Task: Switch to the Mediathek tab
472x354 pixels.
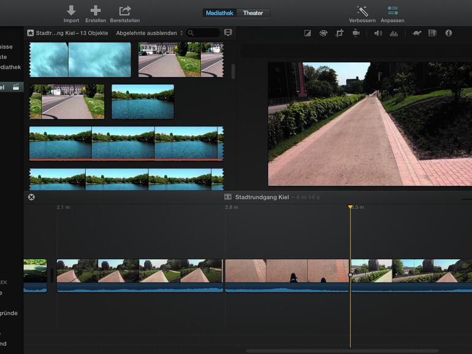Action: [220, 13]
